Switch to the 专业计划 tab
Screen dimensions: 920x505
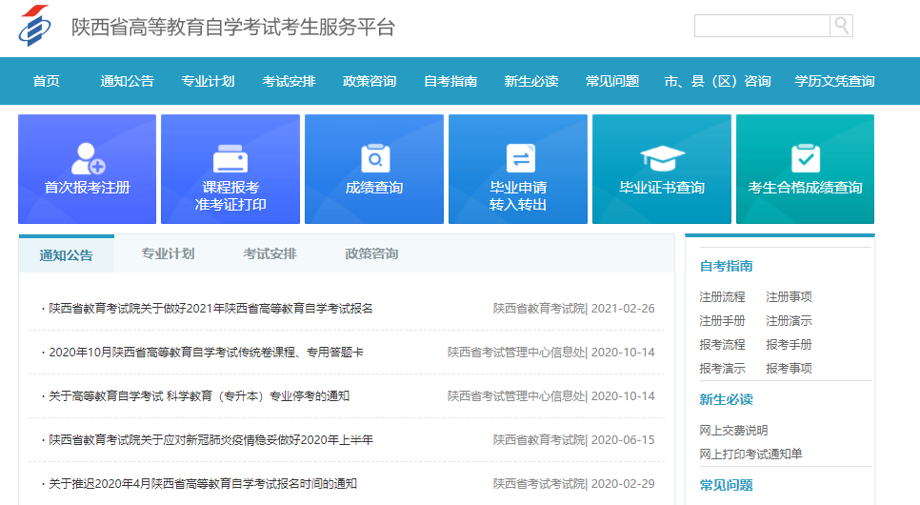pyautogui.click(x=168, y=253)
